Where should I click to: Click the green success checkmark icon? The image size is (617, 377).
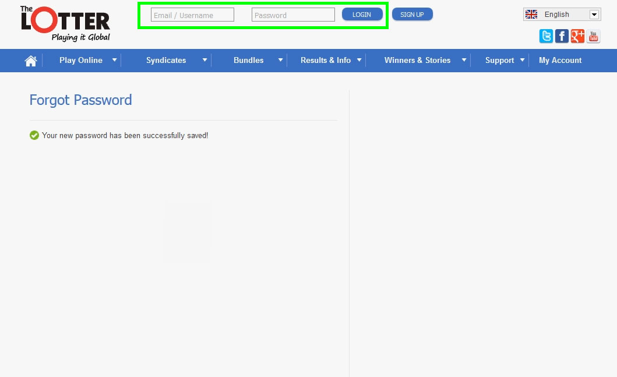coord(34,135)
